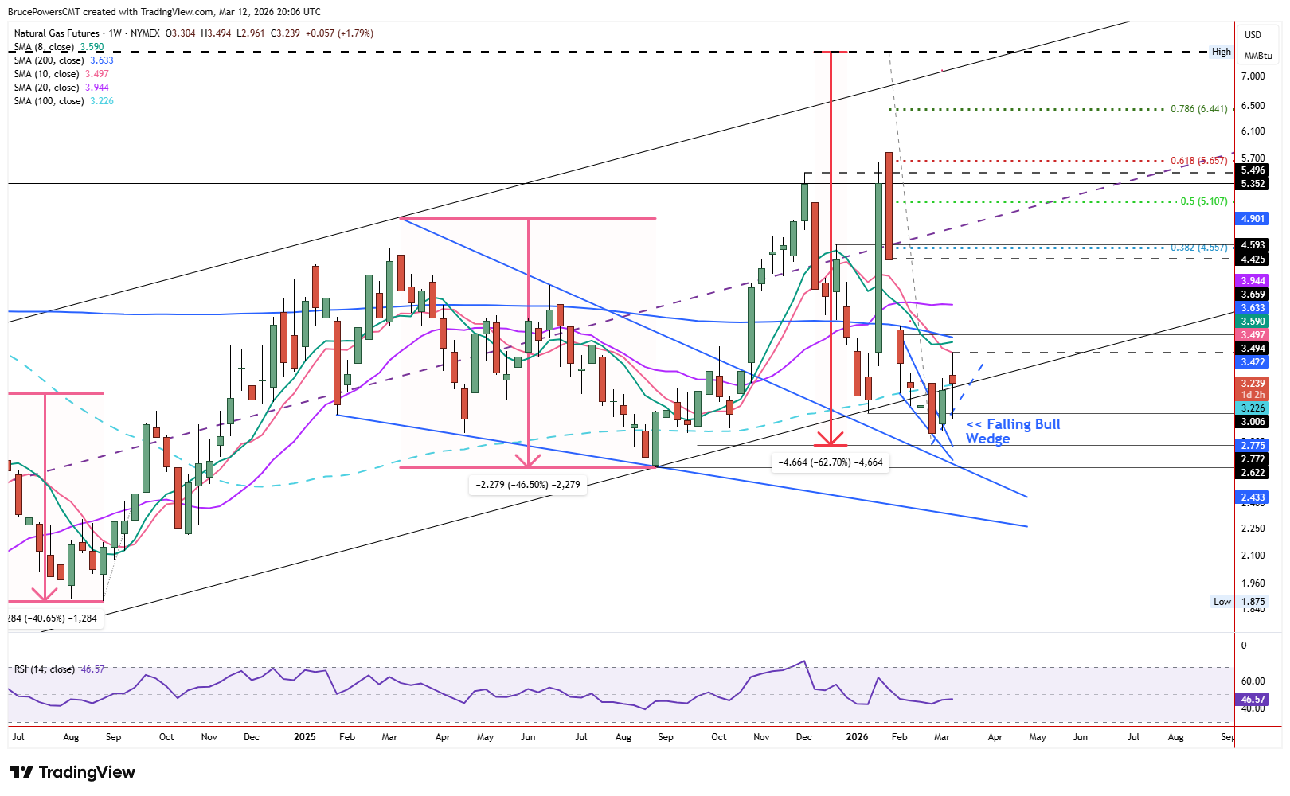The image size is (1290, 796).
Task: Click the 2.250 price axis value
Action: pyautogui.click(x=1253, y=529)
